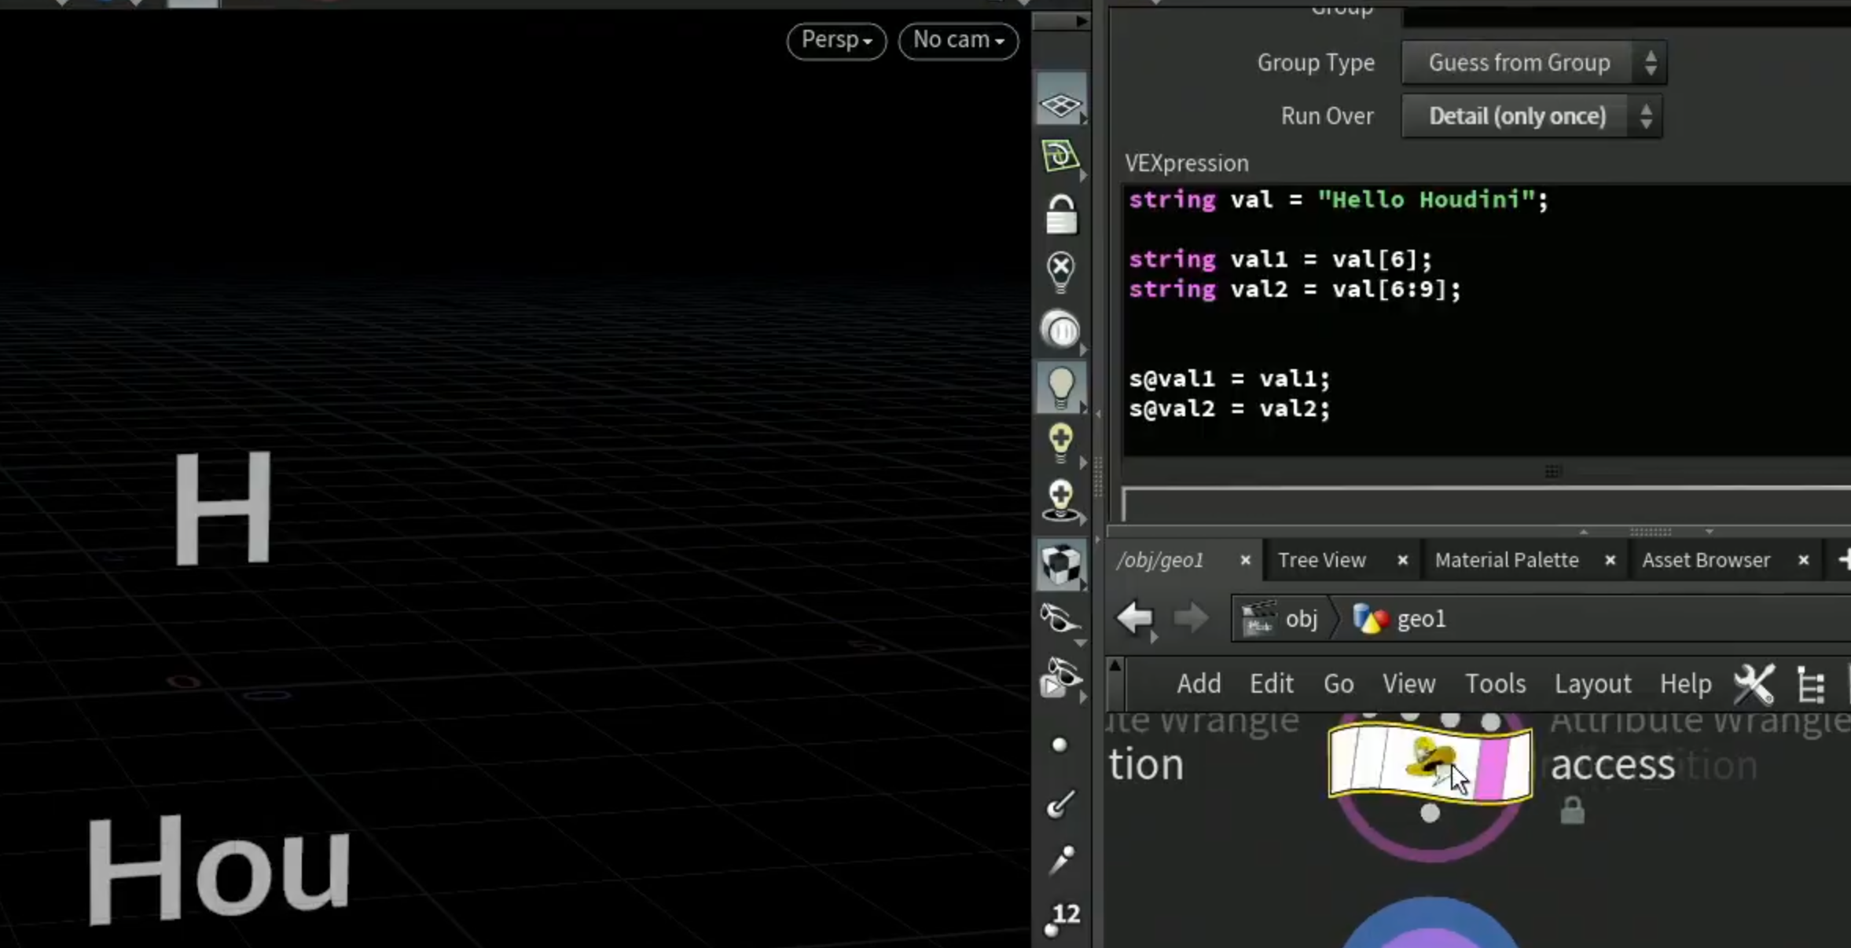Screen dimensions: 1851x948
Task: Open the Help menu in network editor
Action: coord(1685,683)
